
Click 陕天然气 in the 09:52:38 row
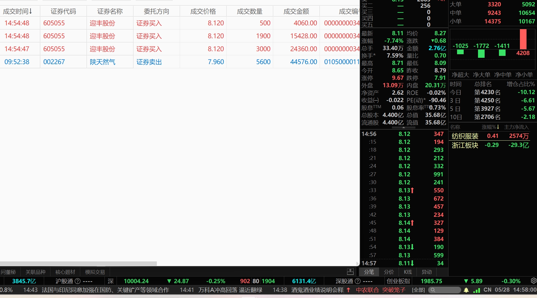[103, 62]
